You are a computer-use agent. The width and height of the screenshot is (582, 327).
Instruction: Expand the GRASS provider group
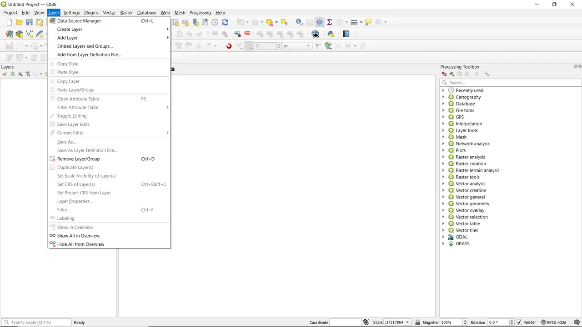(x=443, y=244)
